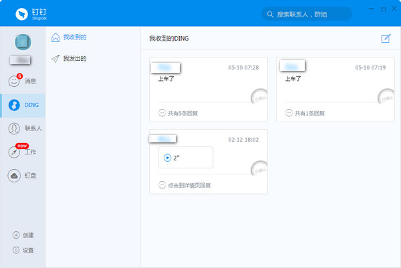This screenshot has height=268, width=401.
Task: Click the compose new DING icon
Action: tap(386, 39)
